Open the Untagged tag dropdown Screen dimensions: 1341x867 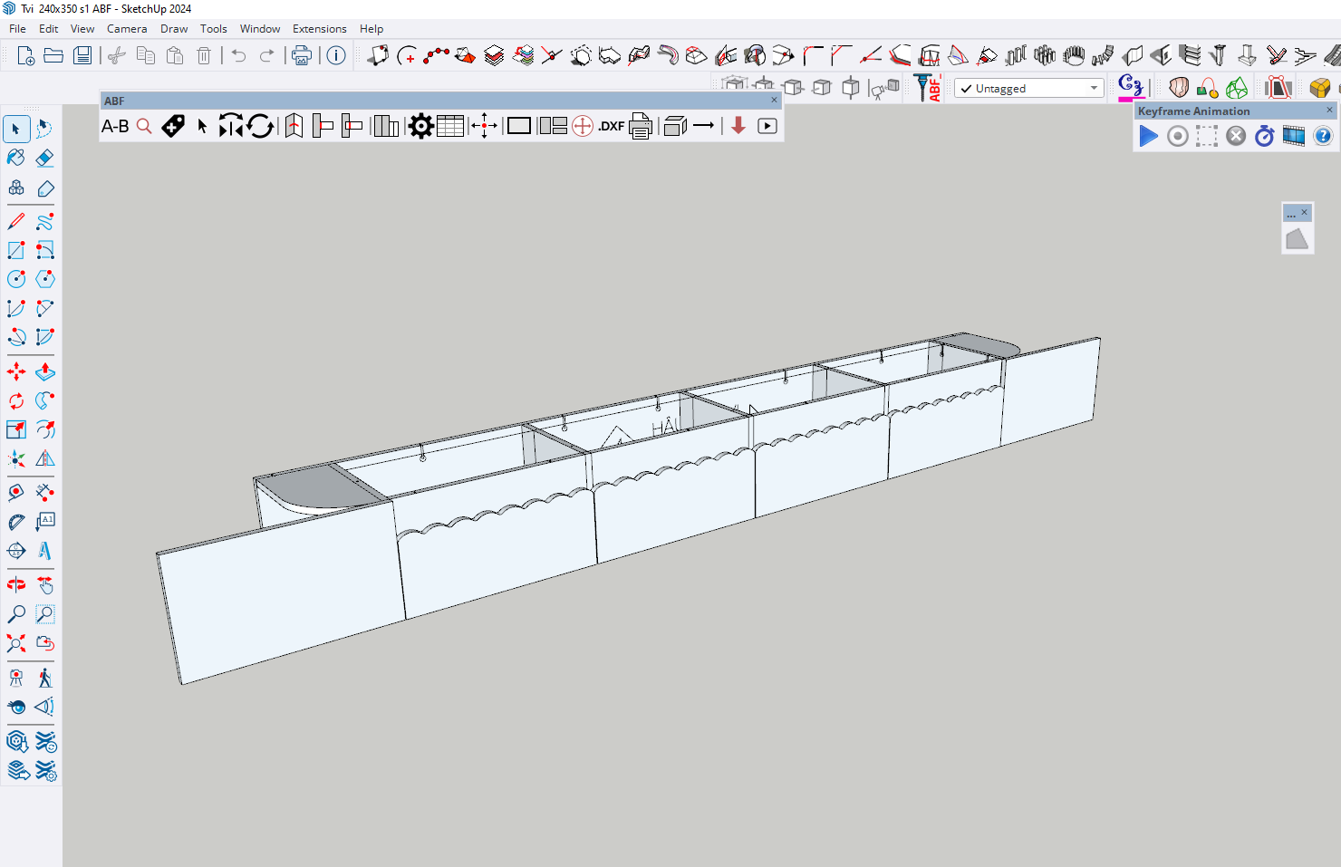point(1094,89)
